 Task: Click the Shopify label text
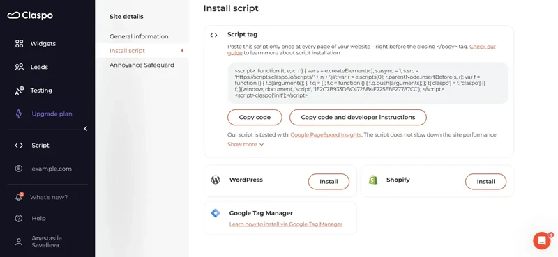pyautogui.click(x=398, y=180)
